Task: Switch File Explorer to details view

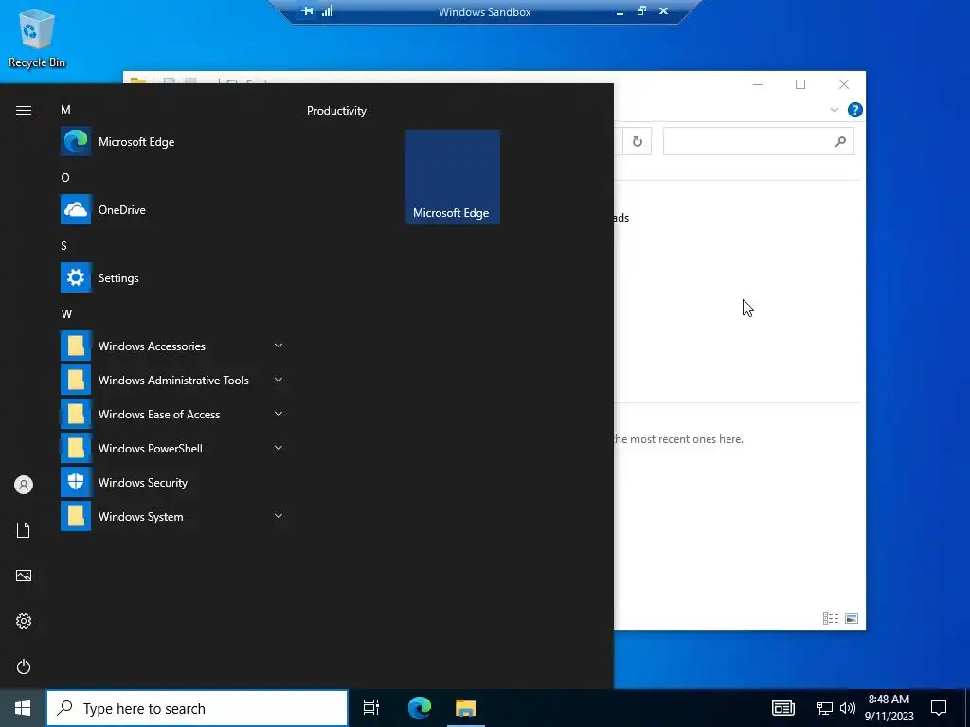Action: click(831, 619)
